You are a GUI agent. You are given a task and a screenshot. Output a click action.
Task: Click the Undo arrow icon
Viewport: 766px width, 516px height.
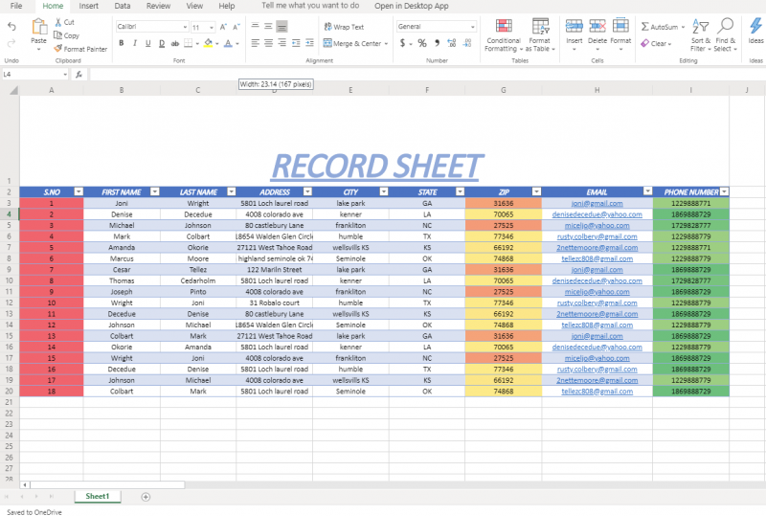pyautogui.click(x=11, y=27)
